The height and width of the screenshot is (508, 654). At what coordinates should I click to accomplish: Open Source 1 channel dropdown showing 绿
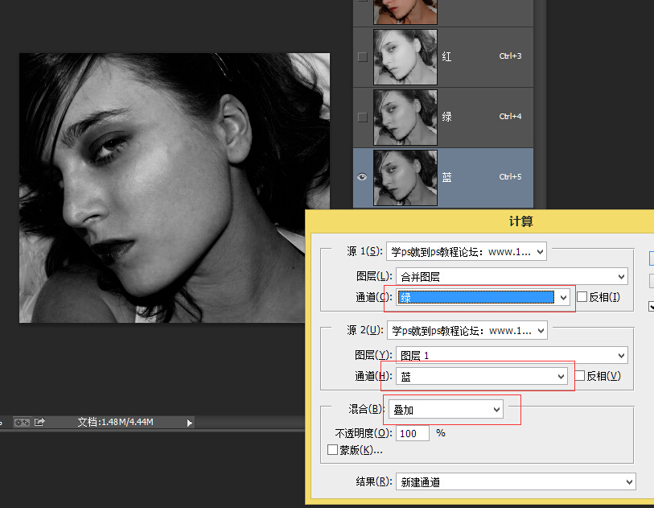click(483, 297)
